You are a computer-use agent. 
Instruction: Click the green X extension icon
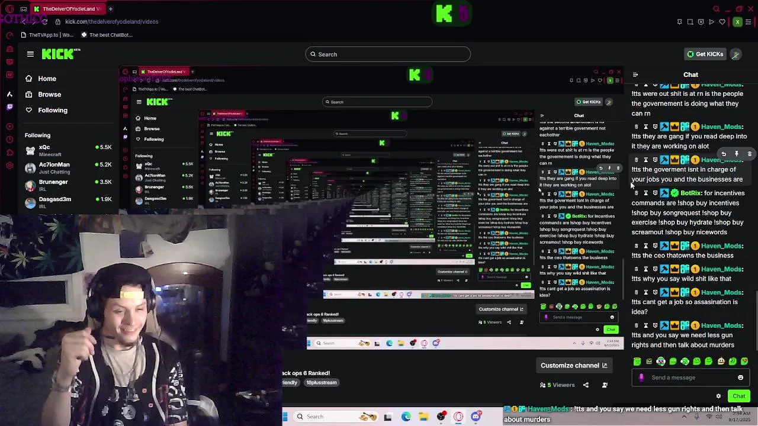[x=737, y=22]
